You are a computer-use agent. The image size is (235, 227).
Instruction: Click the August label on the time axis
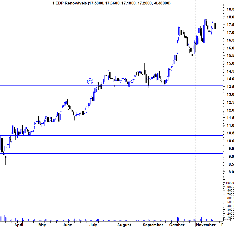[124, 225]
